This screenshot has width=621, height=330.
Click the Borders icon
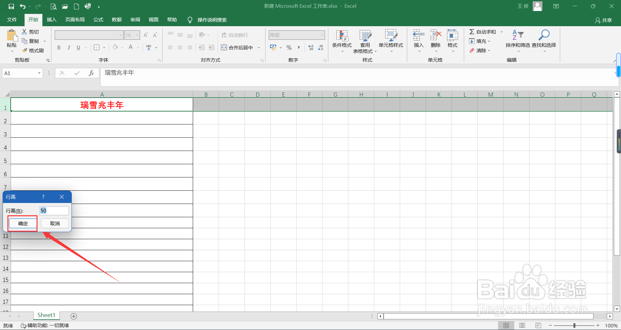(96, 48)
